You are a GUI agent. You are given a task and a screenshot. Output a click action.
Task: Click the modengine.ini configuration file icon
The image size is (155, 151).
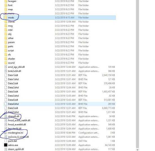6,133
